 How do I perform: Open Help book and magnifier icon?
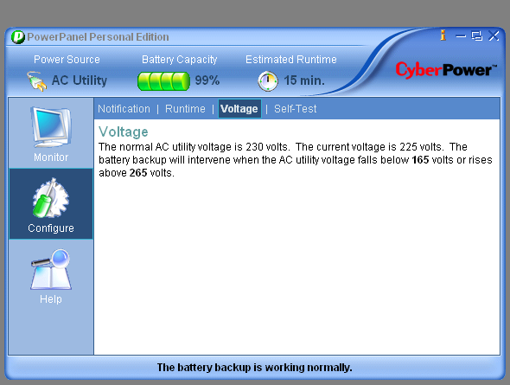(x=51, y=269)
